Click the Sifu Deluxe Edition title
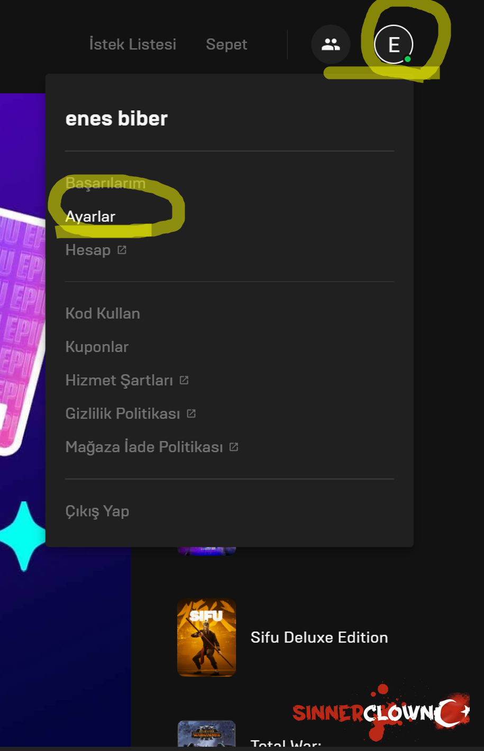Viewport: 484px width, 751px height. 319,637
